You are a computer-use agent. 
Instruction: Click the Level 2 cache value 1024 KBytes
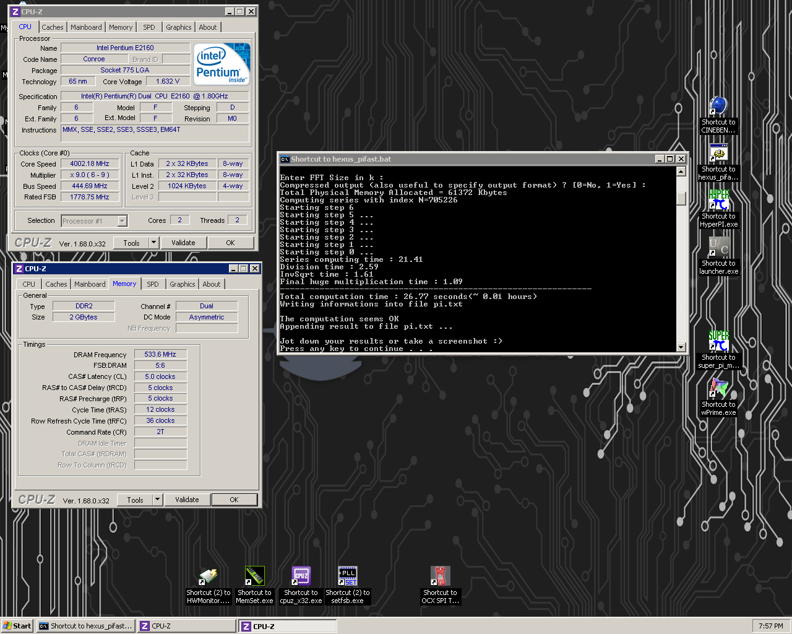[x=187, y=186]
